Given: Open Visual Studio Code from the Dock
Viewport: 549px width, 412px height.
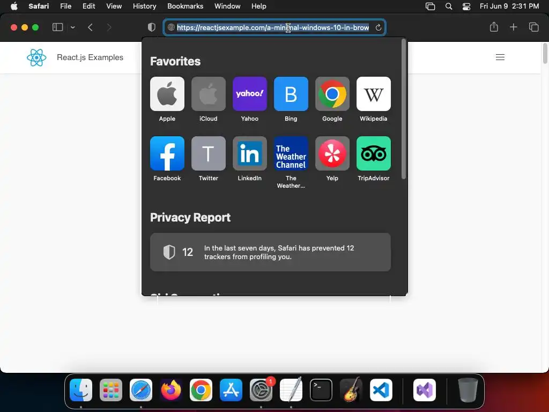Looking at the screenshot, I should click(x=381, y=390).
